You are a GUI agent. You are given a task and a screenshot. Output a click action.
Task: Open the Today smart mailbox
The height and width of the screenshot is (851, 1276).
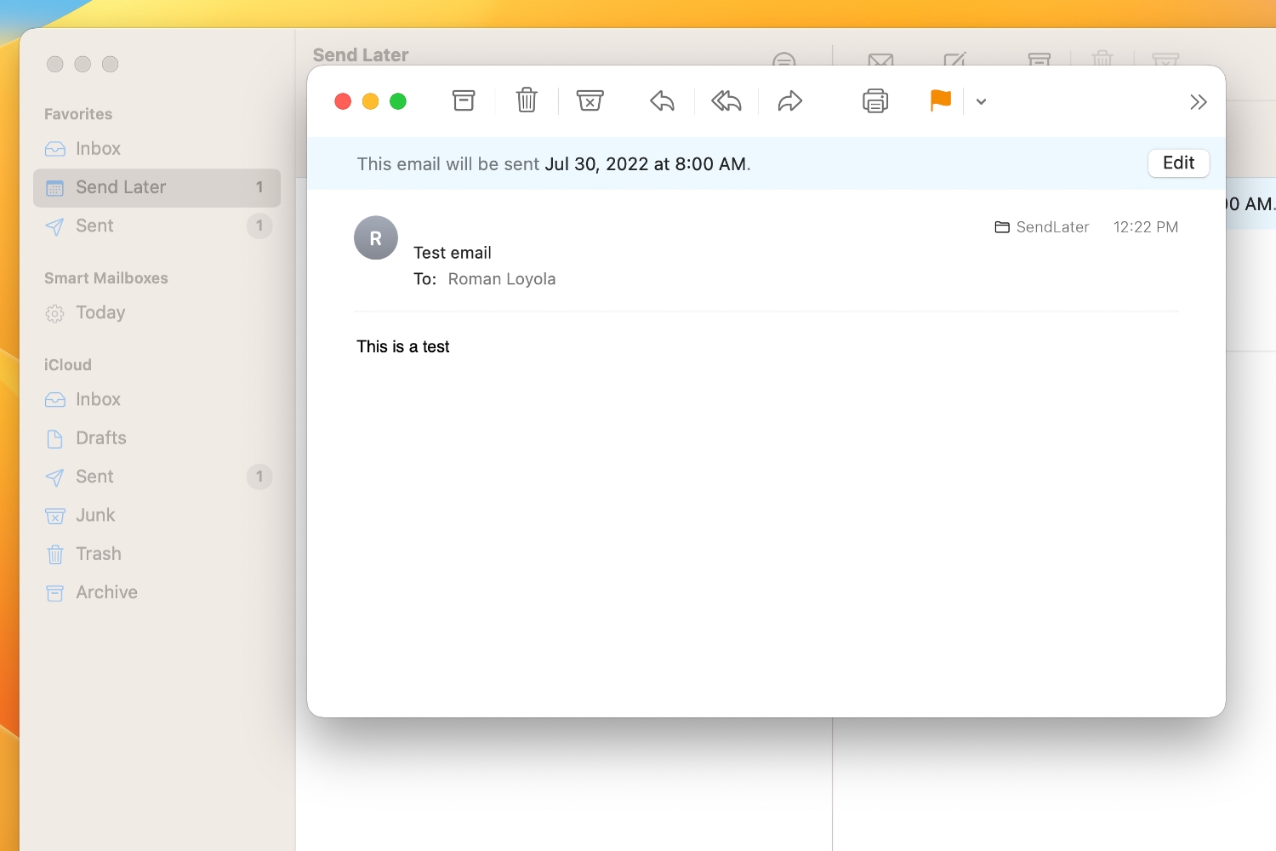point(100,312)
